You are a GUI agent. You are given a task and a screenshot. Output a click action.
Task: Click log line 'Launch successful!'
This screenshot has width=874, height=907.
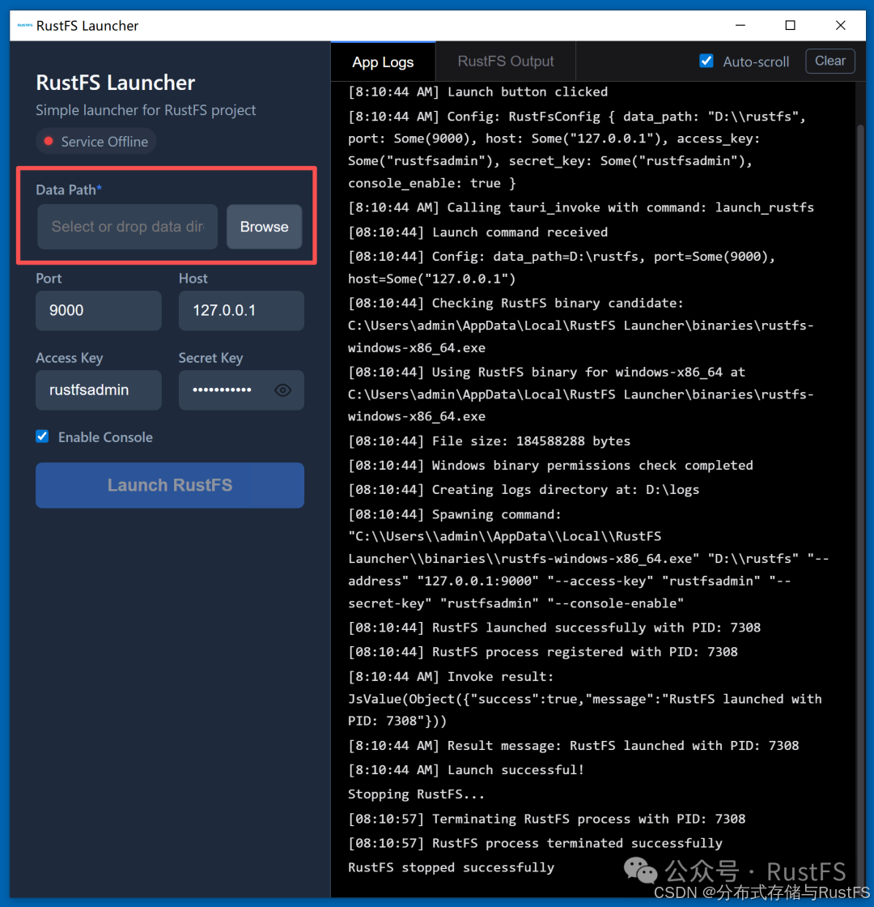(466, 770)
